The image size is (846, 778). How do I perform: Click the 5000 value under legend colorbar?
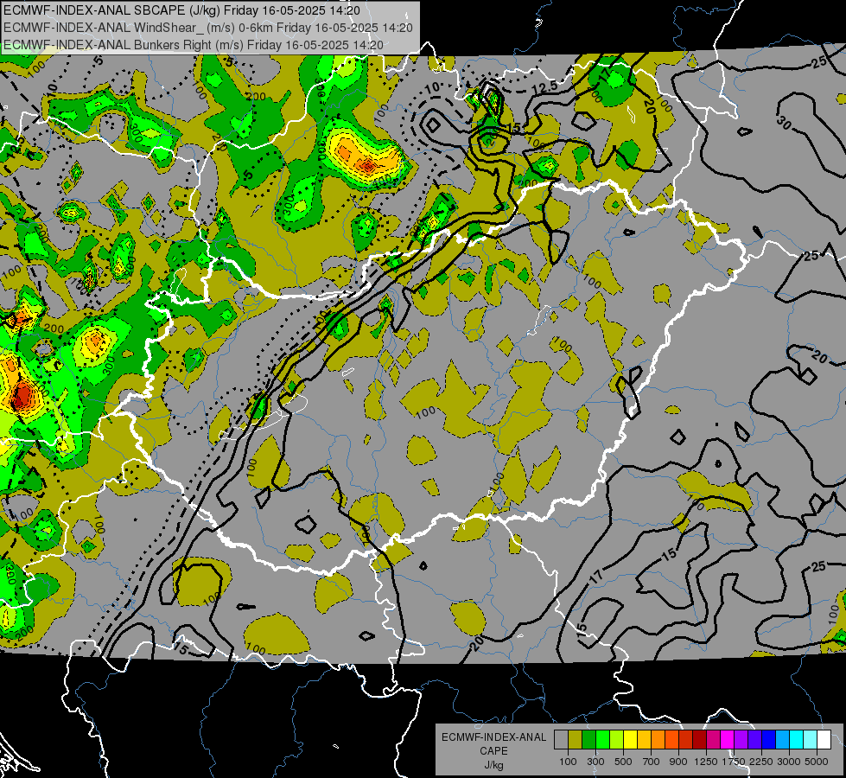817,762
